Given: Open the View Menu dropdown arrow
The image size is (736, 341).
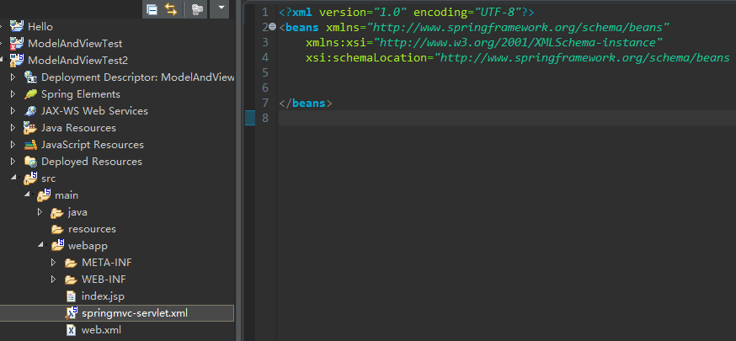Looking at the screenshot, I should coord(221,7).
